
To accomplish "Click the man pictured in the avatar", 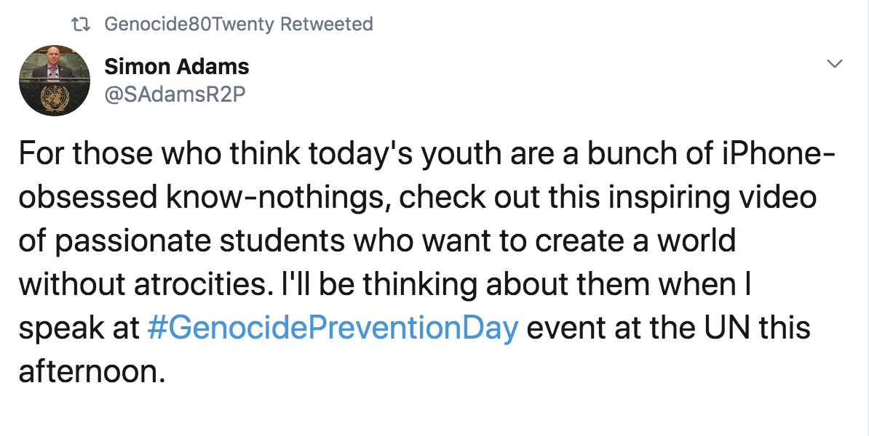I will tap(52, 65).
